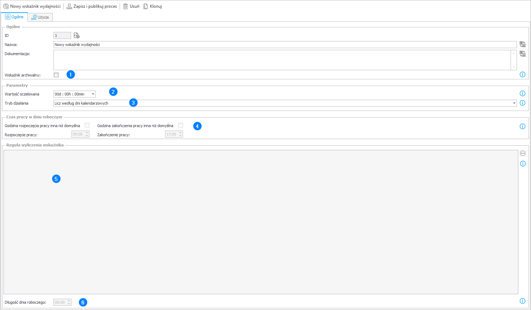Expand the Tryb działania dropdown arrow
This screenshot has height=310, width=531.
pos(514,103)
